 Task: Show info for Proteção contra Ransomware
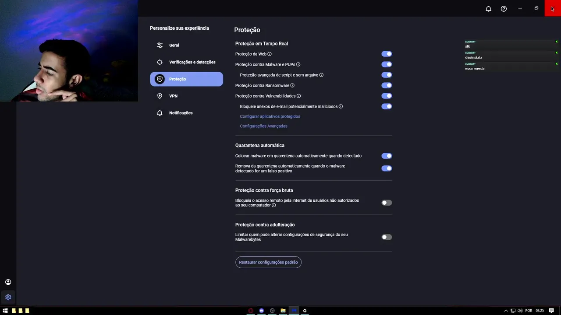tap(292, 86)
